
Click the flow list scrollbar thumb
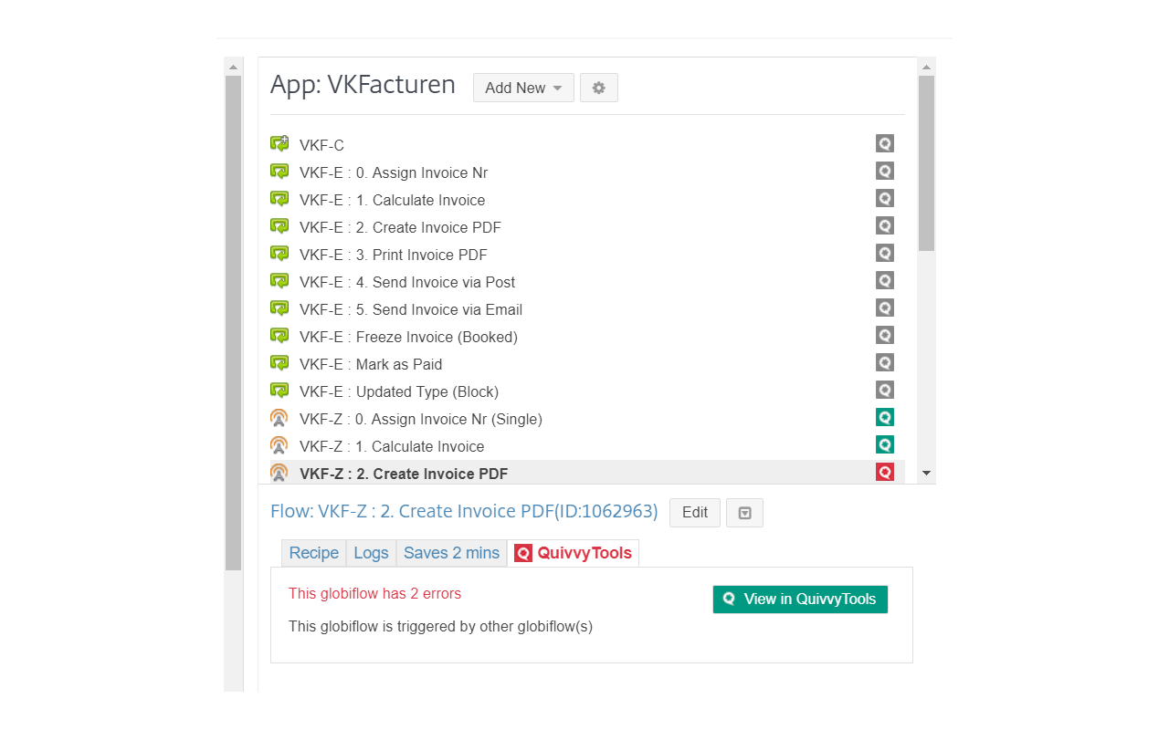pos(926,163)
